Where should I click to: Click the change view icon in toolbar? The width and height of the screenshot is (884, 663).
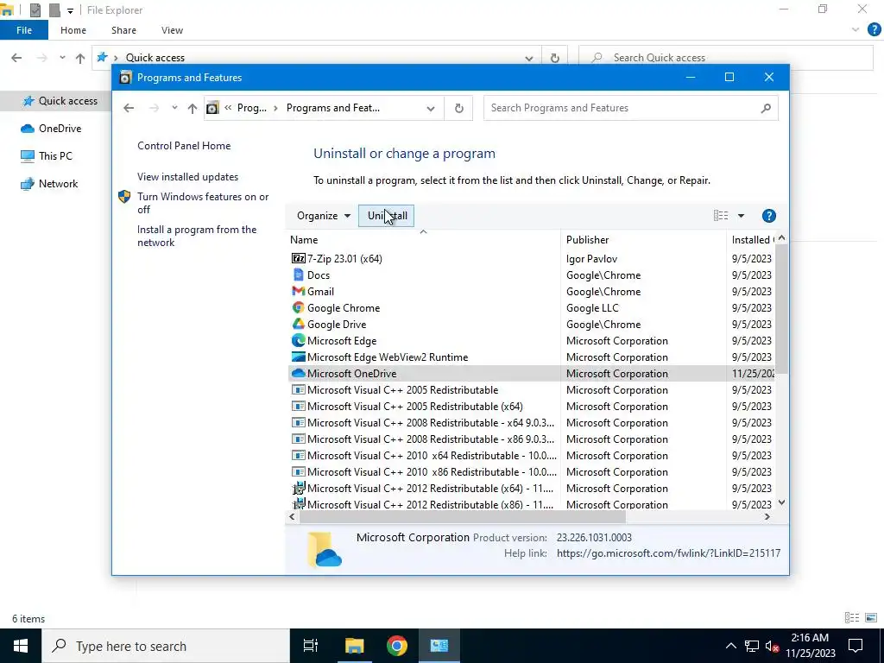pos(721,215)
